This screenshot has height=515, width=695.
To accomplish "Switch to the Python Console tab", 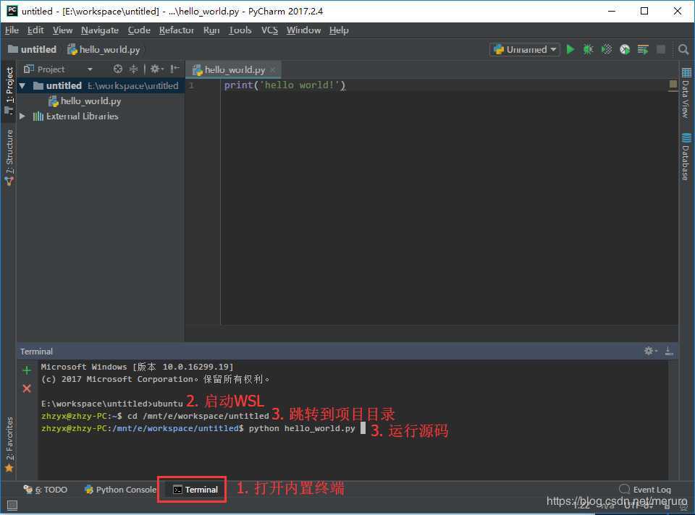I will pyautogui.click(x=120, y=490).
